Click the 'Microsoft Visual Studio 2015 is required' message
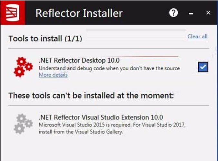Screen dimensions: 218x161 [x=85, y=125]
